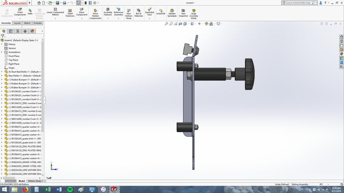This screenshot has width=344, height=193.
Task: Open Spotify from the taskbar
Action: 70,189
